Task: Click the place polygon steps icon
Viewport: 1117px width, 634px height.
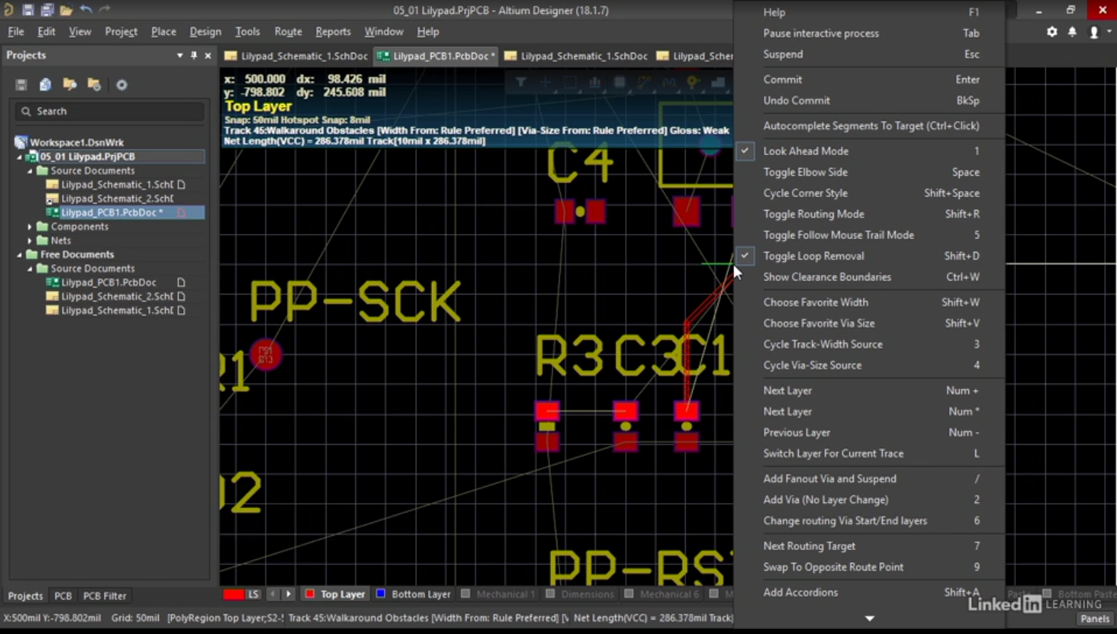Action: 718,83
